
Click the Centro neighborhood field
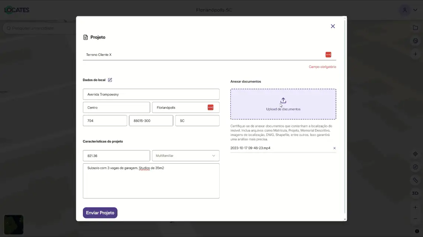point(116,107)
